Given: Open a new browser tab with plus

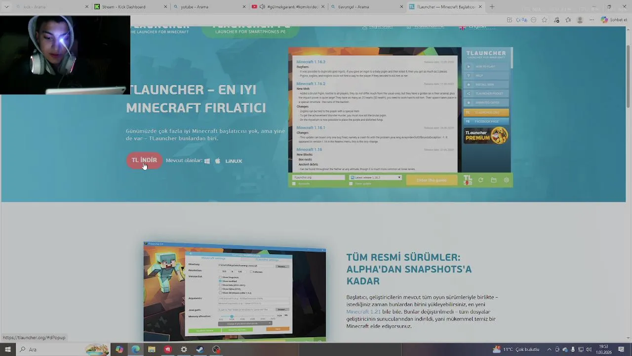Looking at the screenshot, I should point(492,7).
